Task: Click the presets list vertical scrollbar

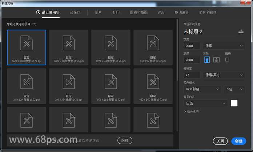Action: click(177, 50)
